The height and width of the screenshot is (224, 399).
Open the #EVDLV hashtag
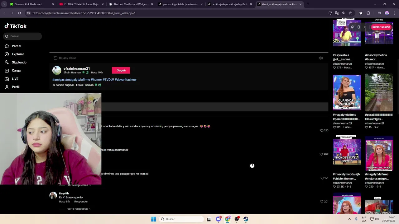[108, 80]
